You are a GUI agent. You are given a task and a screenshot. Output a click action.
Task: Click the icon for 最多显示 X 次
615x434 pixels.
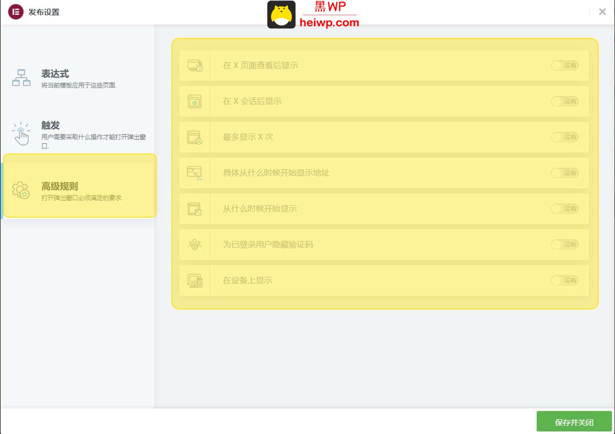coord(195,137)
